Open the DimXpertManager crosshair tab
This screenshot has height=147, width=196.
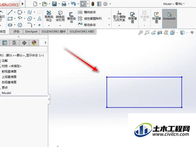tap(24, 43)
